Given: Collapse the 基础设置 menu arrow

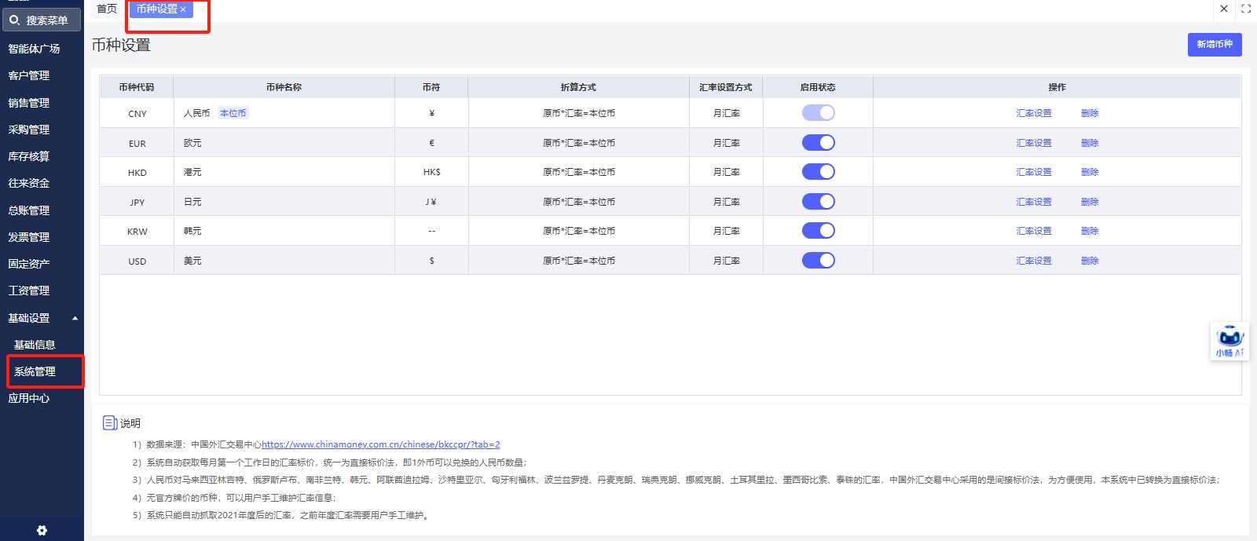Looking at the screenshot, I should (x=75, y=318).
